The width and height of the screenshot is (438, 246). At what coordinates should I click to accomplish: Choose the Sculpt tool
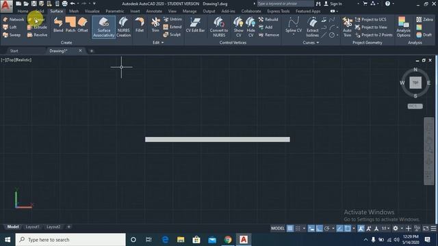172,35
